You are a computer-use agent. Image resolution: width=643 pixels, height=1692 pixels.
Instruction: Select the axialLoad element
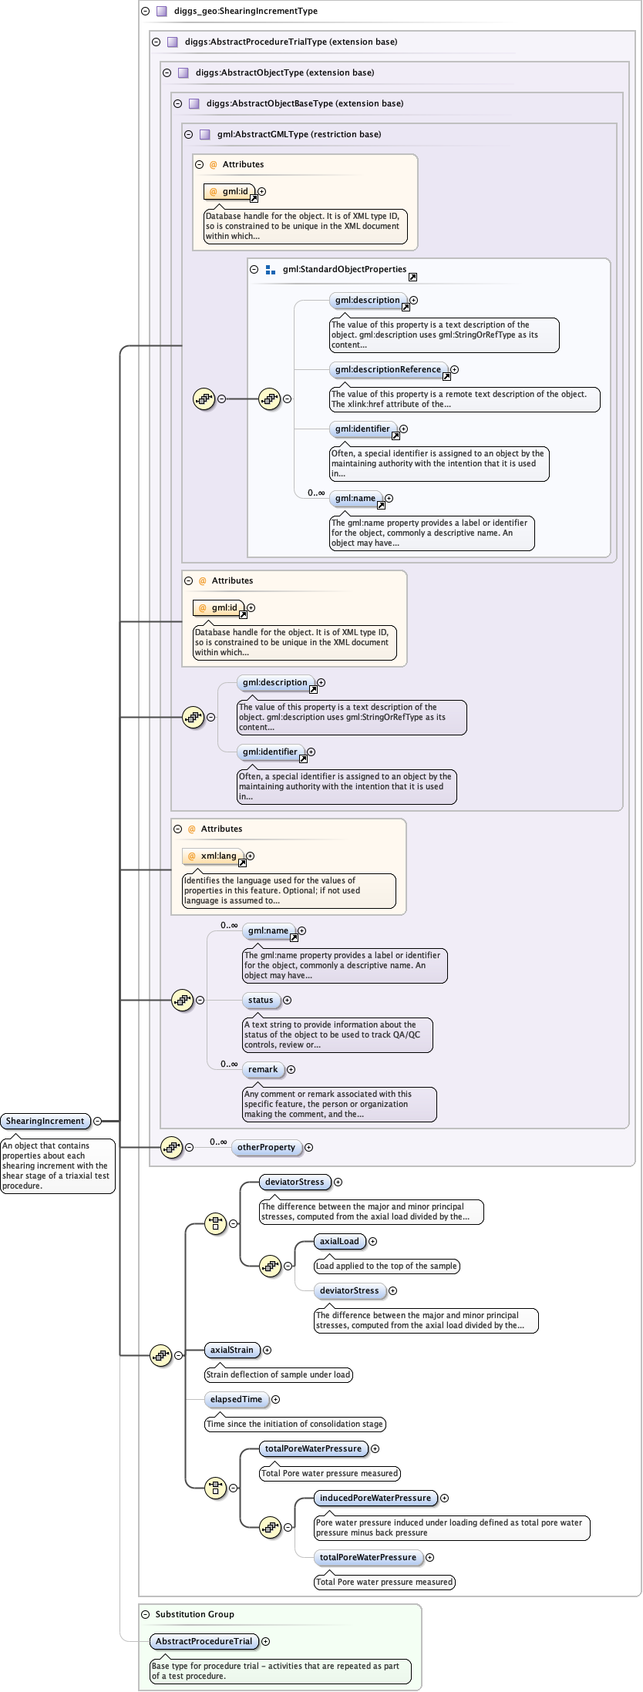339,1241
